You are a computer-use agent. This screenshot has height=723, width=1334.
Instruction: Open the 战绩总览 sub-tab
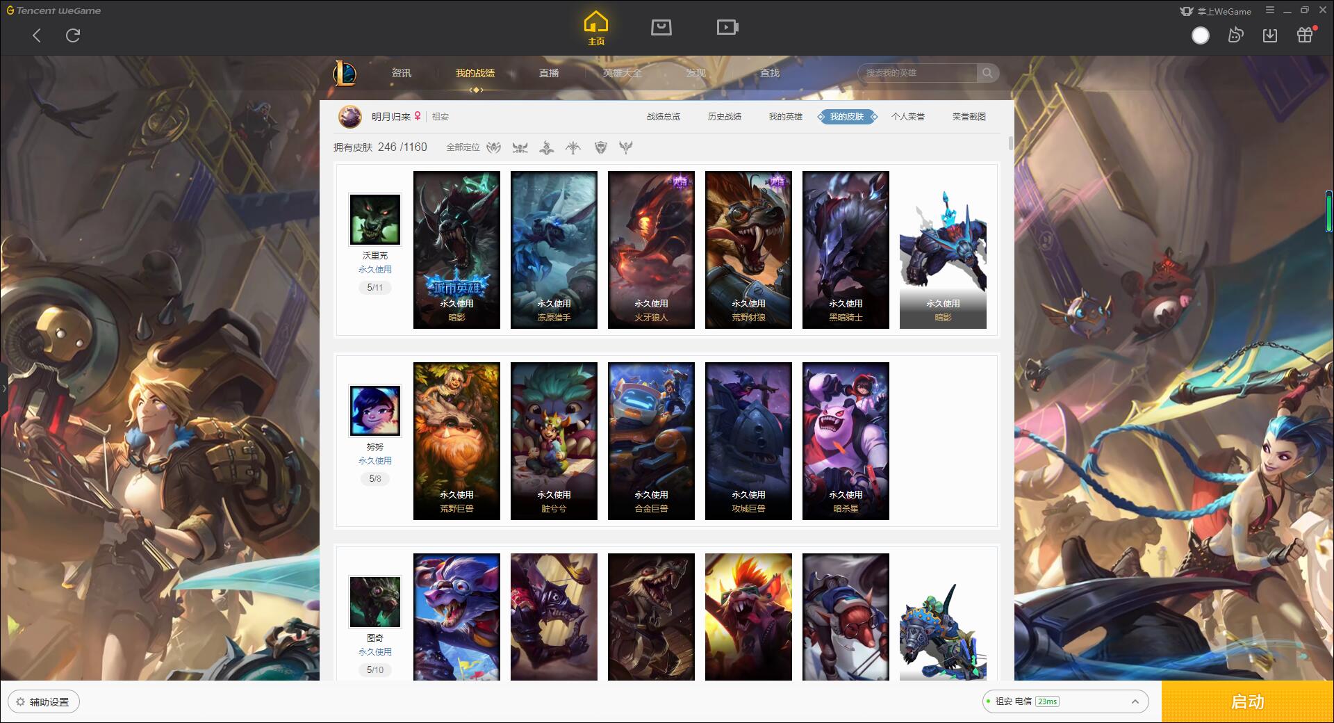click(664, 117)
